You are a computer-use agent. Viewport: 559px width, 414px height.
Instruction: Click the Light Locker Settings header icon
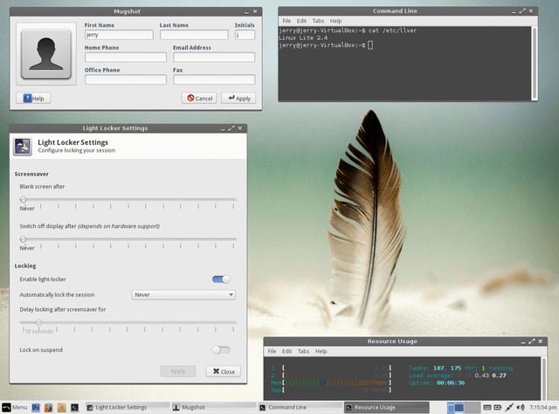click(23, 146)
